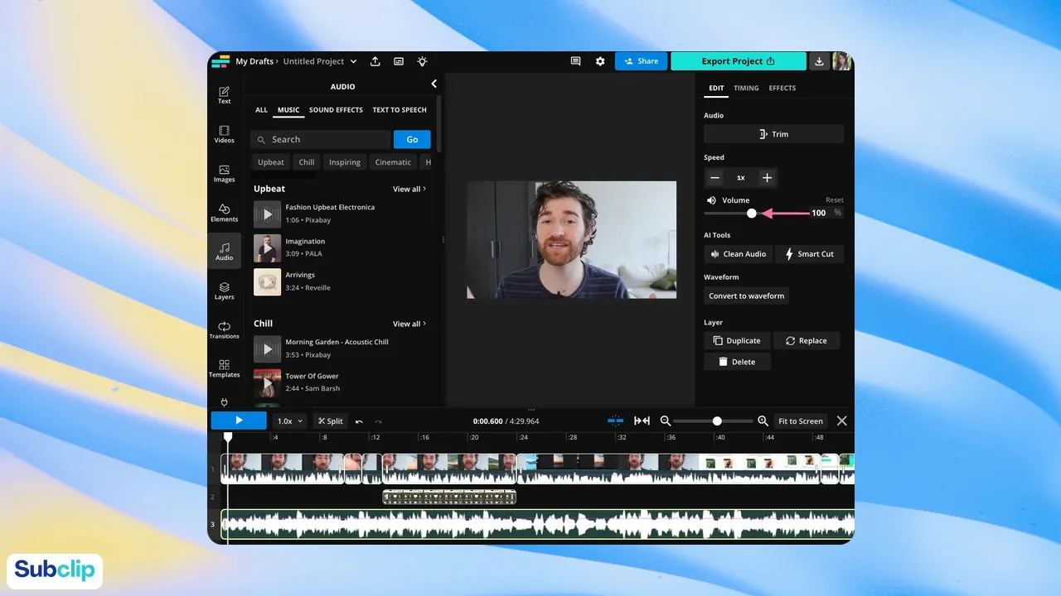Click the undo arrow in timeline toolbar

(x=359, y=421)
